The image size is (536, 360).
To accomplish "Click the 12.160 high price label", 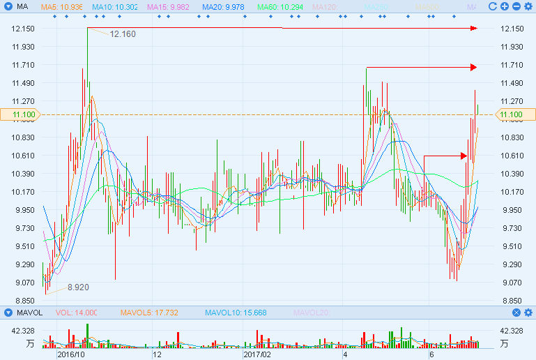I will coord(123,33).
